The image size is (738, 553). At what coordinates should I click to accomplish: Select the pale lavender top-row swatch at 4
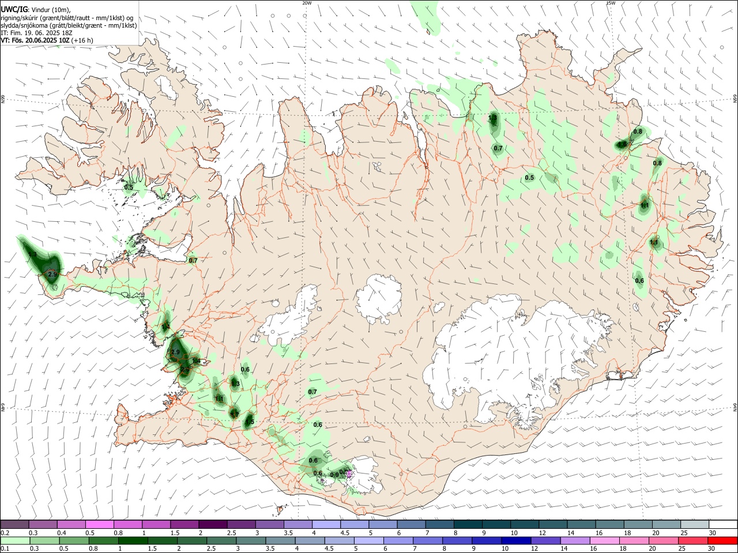325,524
